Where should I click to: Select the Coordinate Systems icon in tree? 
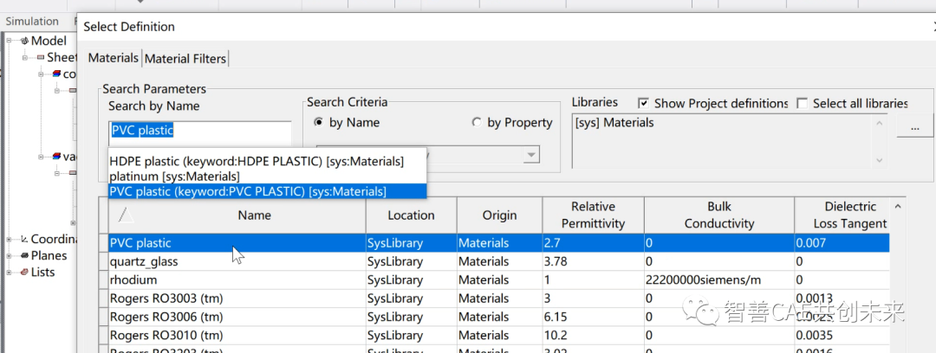(x=24, y=239)
